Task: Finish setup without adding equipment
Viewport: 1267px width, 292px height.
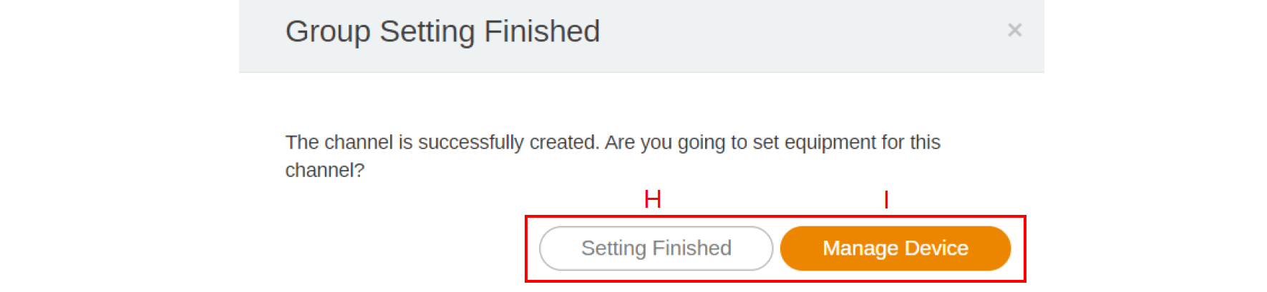Action: [656, 248]
